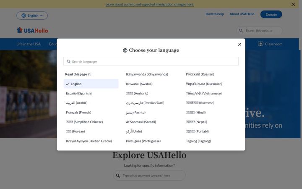Screen dimensions: 302x189
Task: Choose the Amharic language option
Action: [137, 93]
